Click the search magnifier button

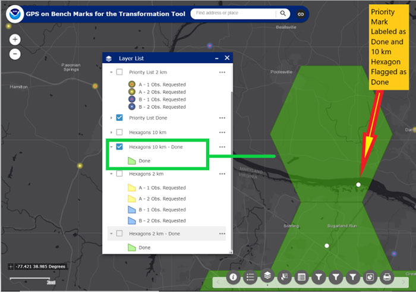284,12
